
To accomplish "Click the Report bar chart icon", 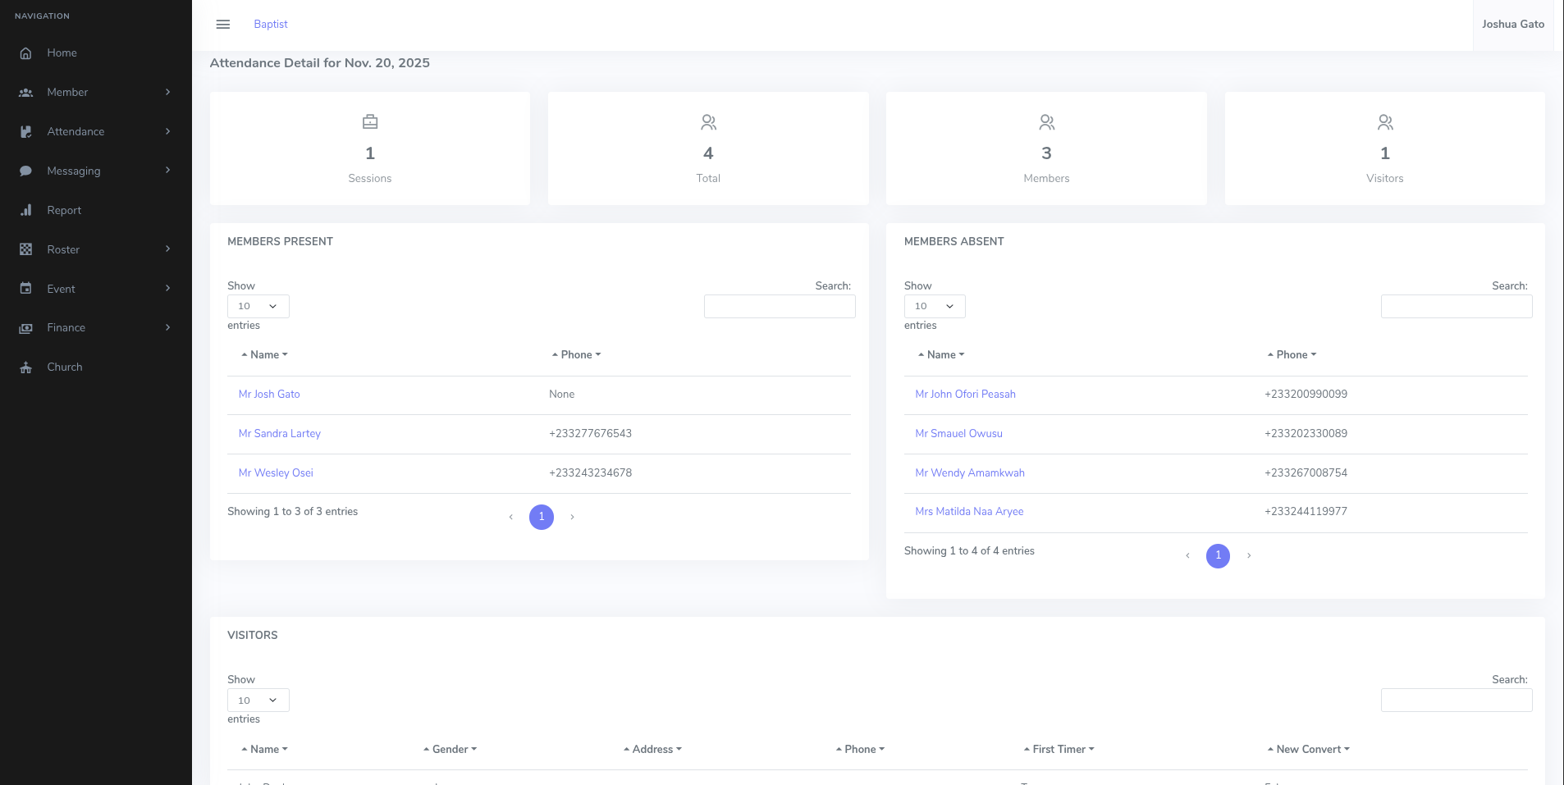I will [x=26, y=211].
